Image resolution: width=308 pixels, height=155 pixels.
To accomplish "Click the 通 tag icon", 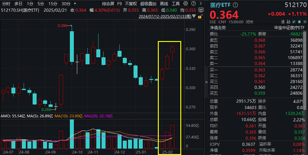I will tap(283, 22).
